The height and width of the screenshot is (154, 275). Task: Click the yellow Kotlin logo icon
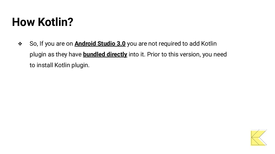tap(259, 138)
